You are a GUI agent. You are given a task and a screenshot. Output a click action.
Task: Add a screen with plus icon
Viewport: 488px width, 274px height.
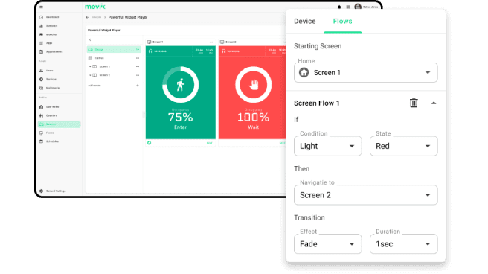[138, 86]
